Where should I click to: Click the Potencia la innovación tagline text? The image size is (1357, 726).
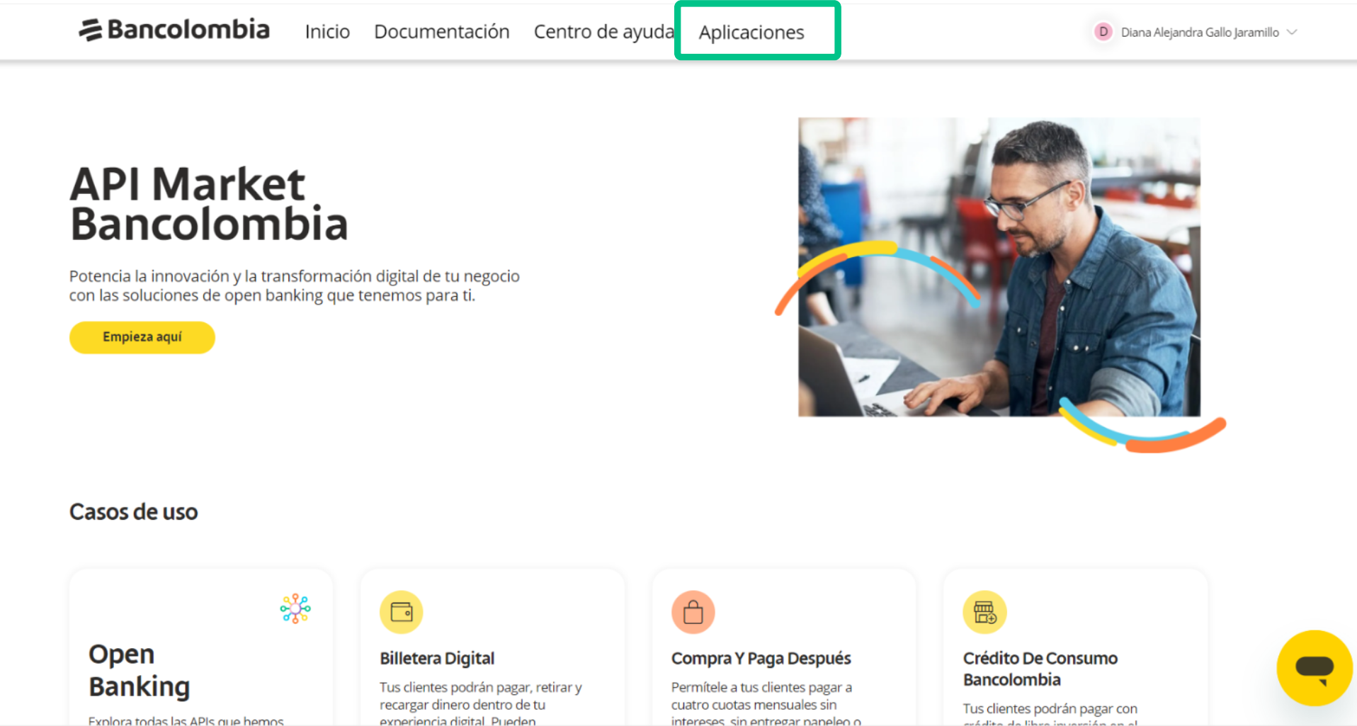coord(295,285)
